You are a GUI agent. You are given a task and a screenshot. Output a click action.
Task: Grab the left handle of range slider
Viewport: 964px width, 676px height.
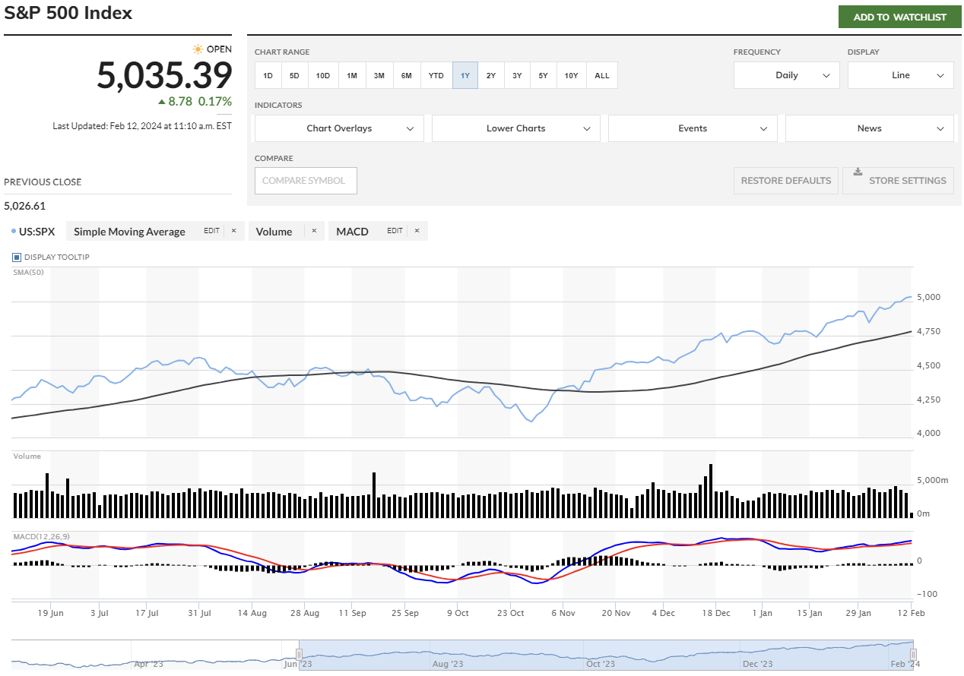point(300,654)
